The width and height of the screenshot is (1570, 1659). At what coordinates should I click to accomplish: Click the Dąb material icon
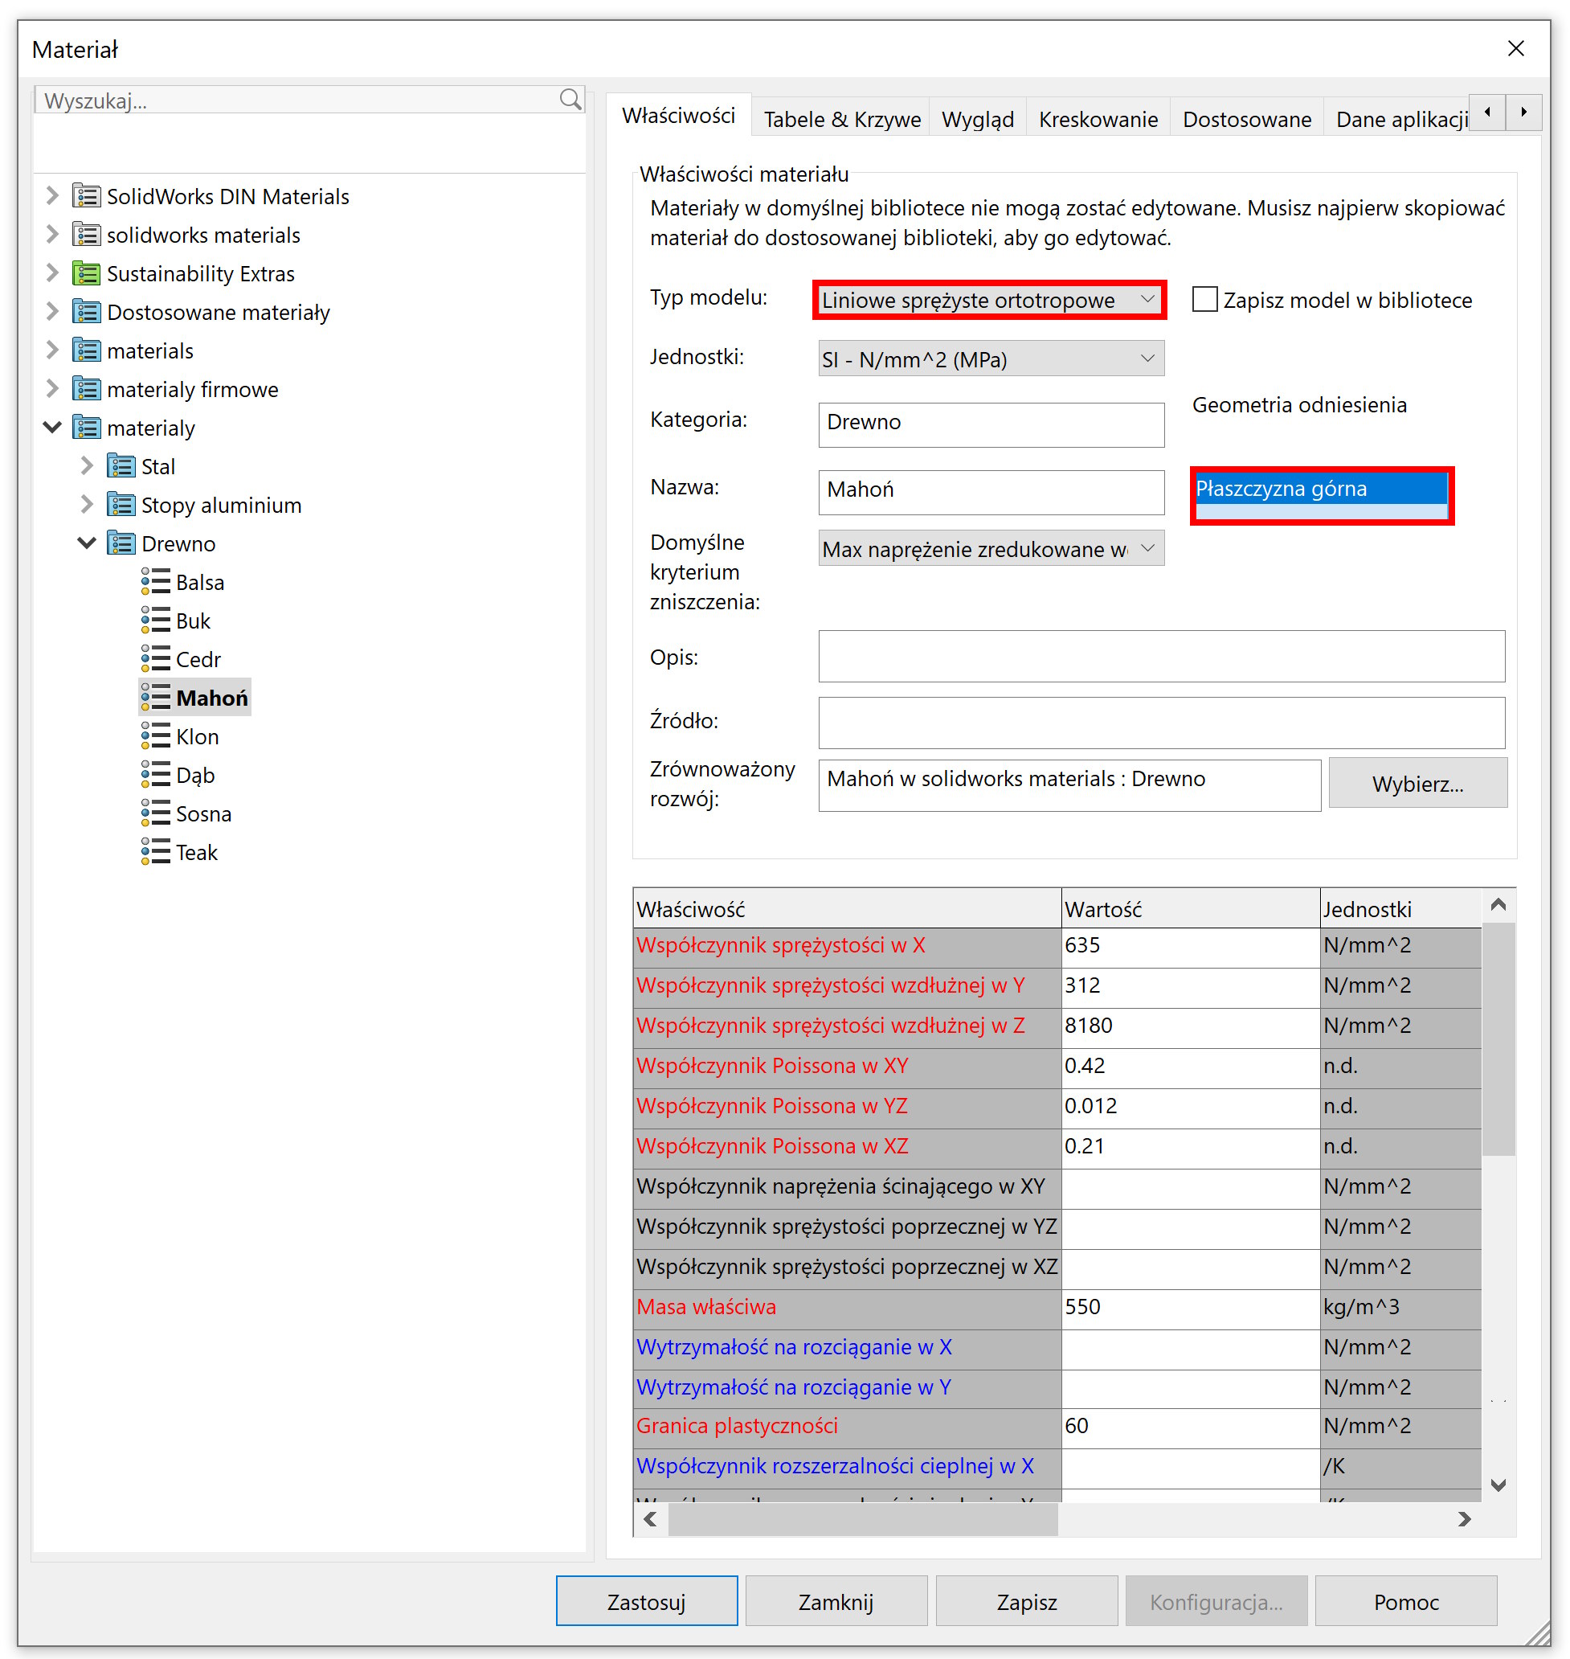click(155, 773)
